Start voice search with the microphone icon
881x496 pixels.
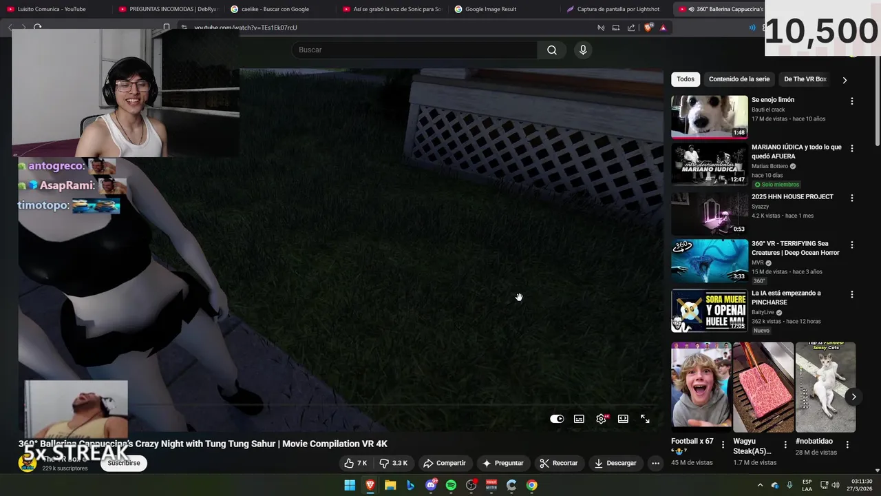[x=583, y=50]
